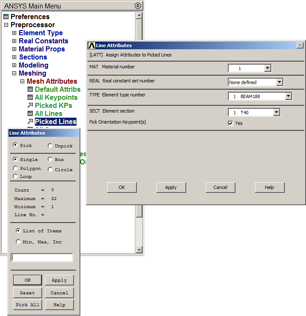Viewport: 306px width, 316px height.
Task: Click the line number text input field
Action: tap(42, 258)
